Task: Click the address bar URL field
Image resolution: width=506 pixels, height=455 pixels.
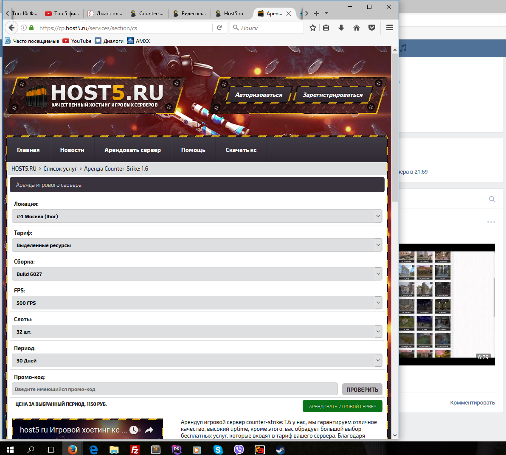Action: (x=124, y=28)
